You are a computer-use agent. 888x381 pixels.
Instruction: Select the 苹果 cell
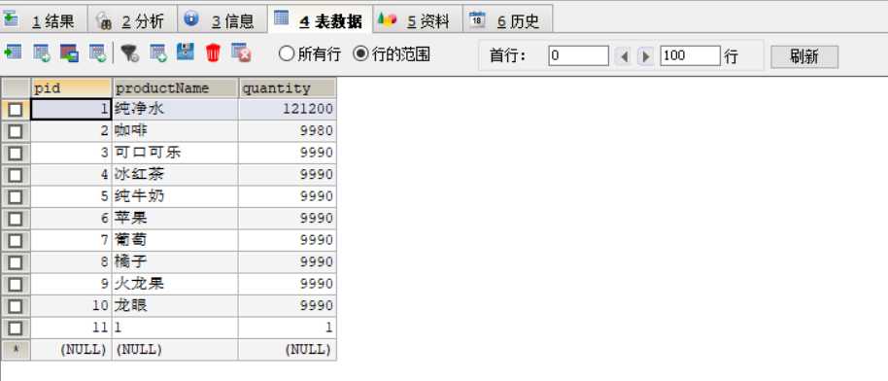point(175,219)
